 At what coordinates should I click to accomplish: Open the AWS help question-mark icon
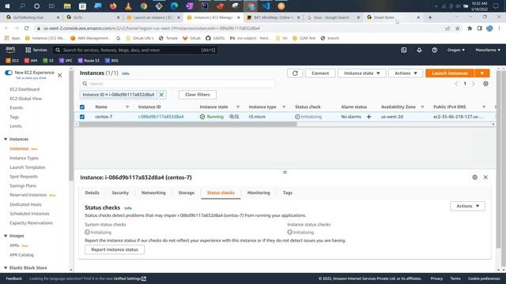pyautogui.click(x=435, y=50)
